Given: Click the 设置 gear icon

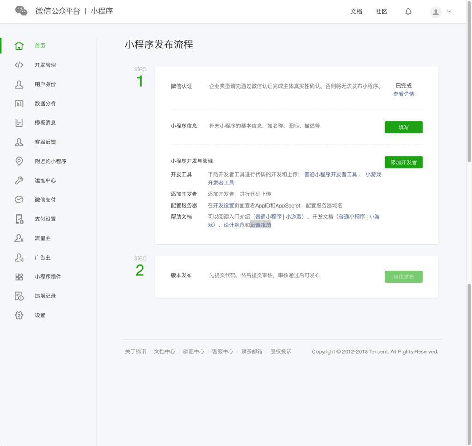Looking at the screenshot, I should click(x=19, y=315).
